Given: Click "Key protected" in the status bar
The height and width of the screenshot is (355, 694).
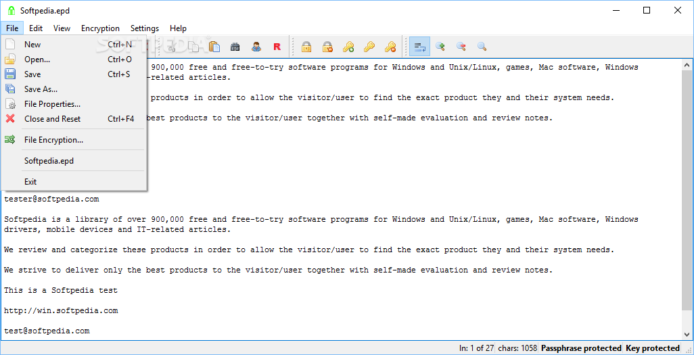Looking at the screenshot, I should click(652, 348).
